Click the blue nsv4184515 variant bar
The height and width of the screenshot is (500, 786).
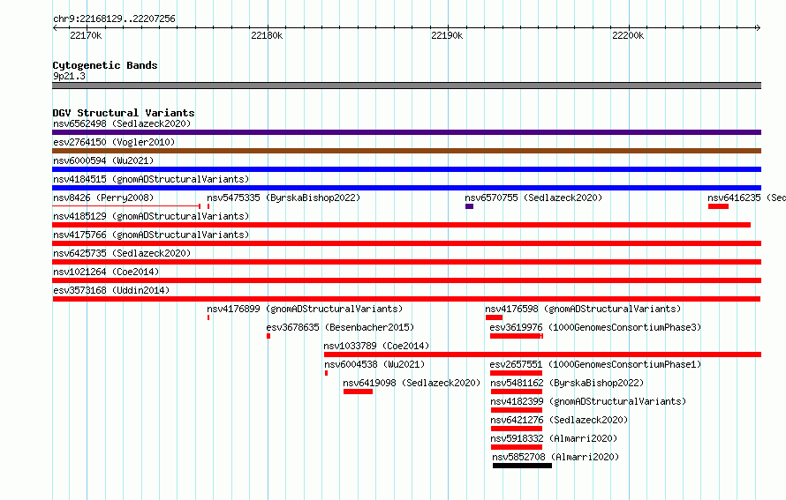[x=406, y=188]
